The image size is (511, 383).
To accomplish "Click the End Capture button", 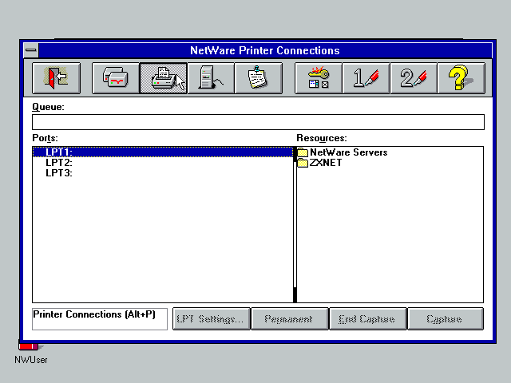I will tap(367, 319).
